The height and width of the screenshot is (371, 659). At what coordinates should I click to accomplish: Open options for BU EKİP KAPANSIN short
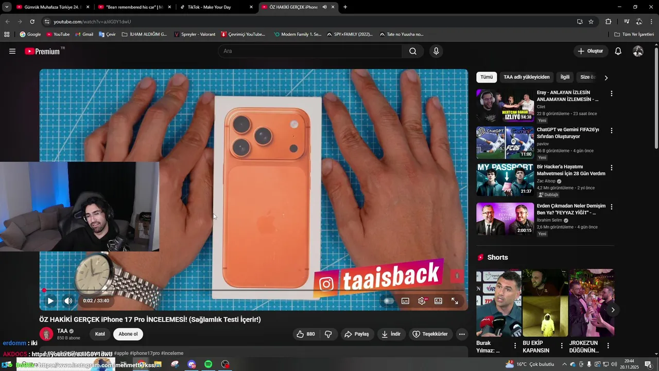point(562,346)
